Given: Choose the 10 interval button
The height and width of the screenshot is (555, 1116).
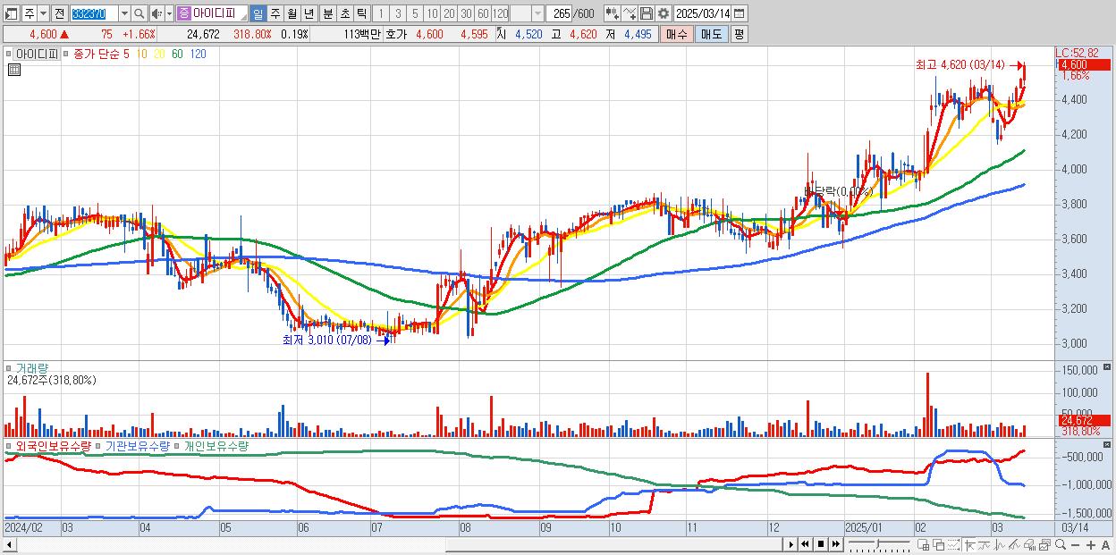Looking at the screenshot, I should click(432, 13).
